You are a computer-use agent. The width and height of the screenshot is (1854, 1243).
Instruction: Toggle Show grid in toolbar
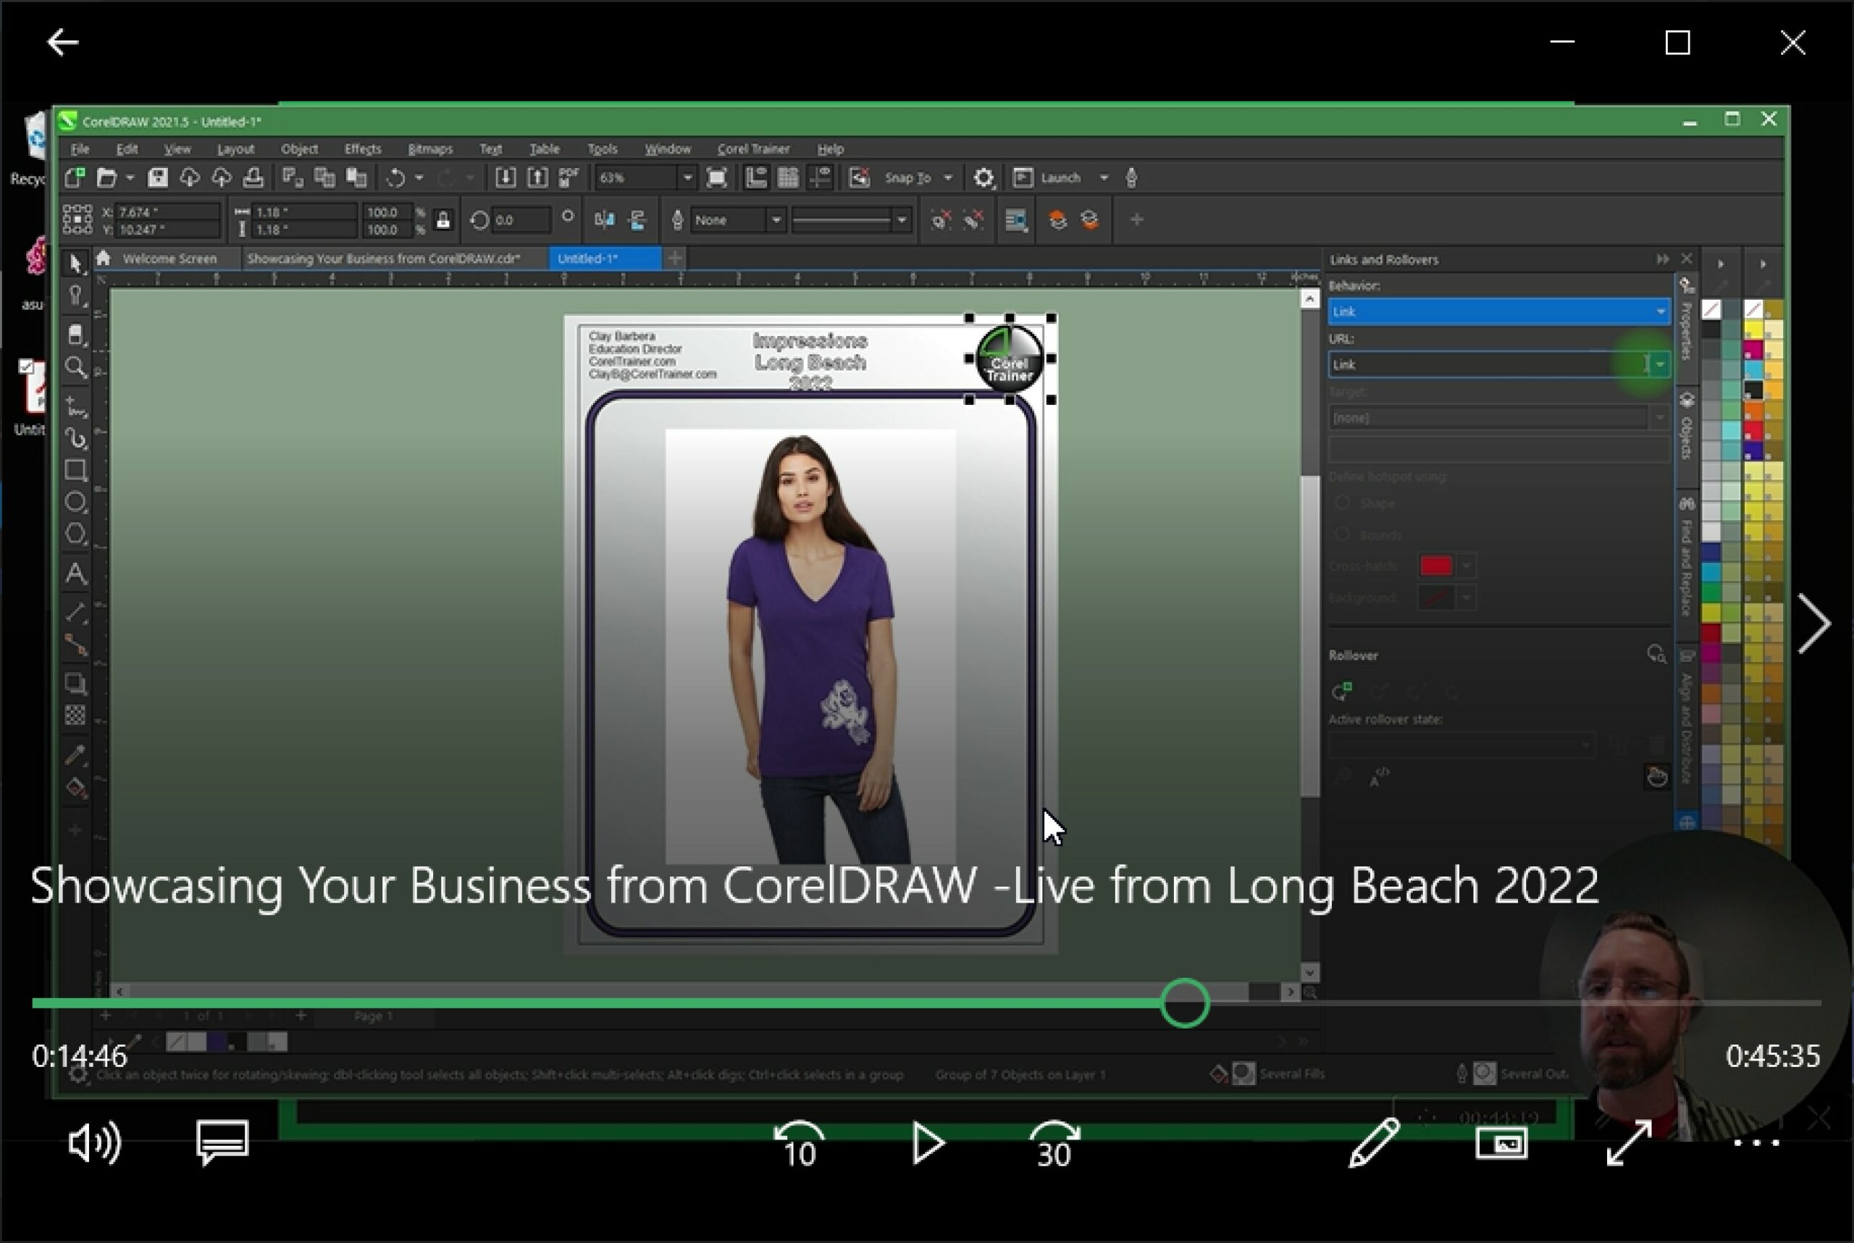click(788, 177)
